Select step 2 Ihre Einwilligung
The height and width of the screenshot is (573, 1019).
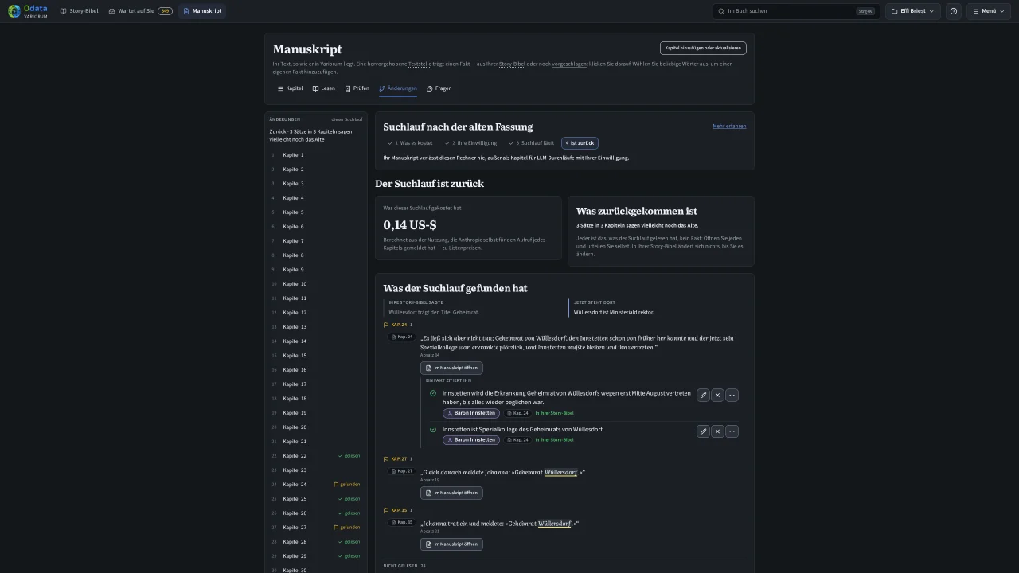point(470,143)
